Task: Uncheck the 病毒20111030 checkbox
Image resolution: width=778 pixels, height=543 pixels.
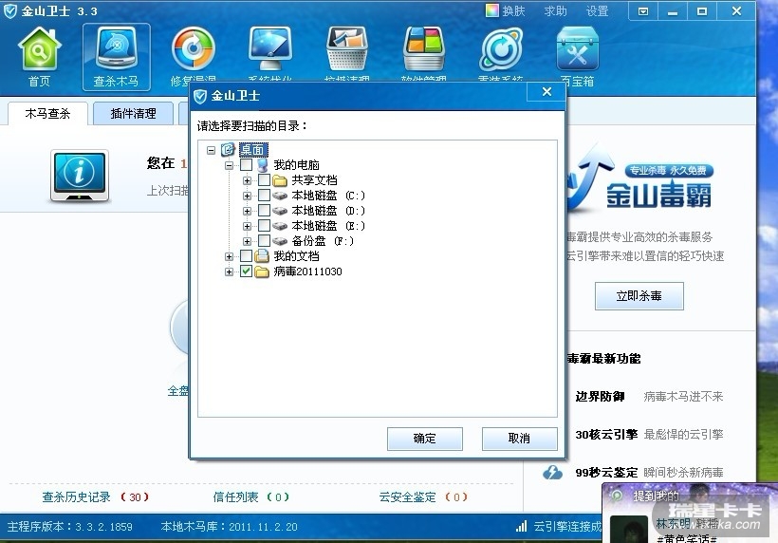Action: tap(246, 271)
